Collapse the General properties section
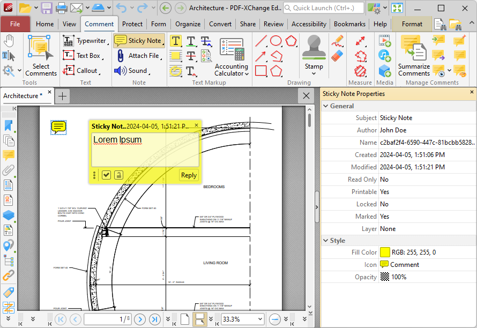Image resolution: width=477 pixels, height=328 pixels. (326, 106)
